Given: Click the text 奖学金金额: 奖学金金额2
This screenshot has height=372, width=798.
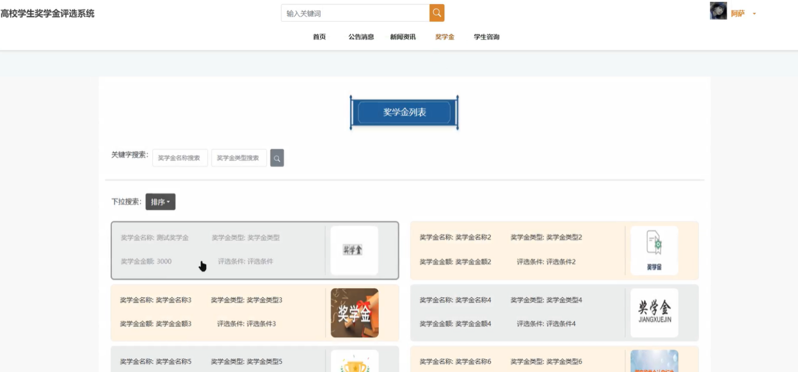Looking at the screenshot, I should click(x=455, y=262).
